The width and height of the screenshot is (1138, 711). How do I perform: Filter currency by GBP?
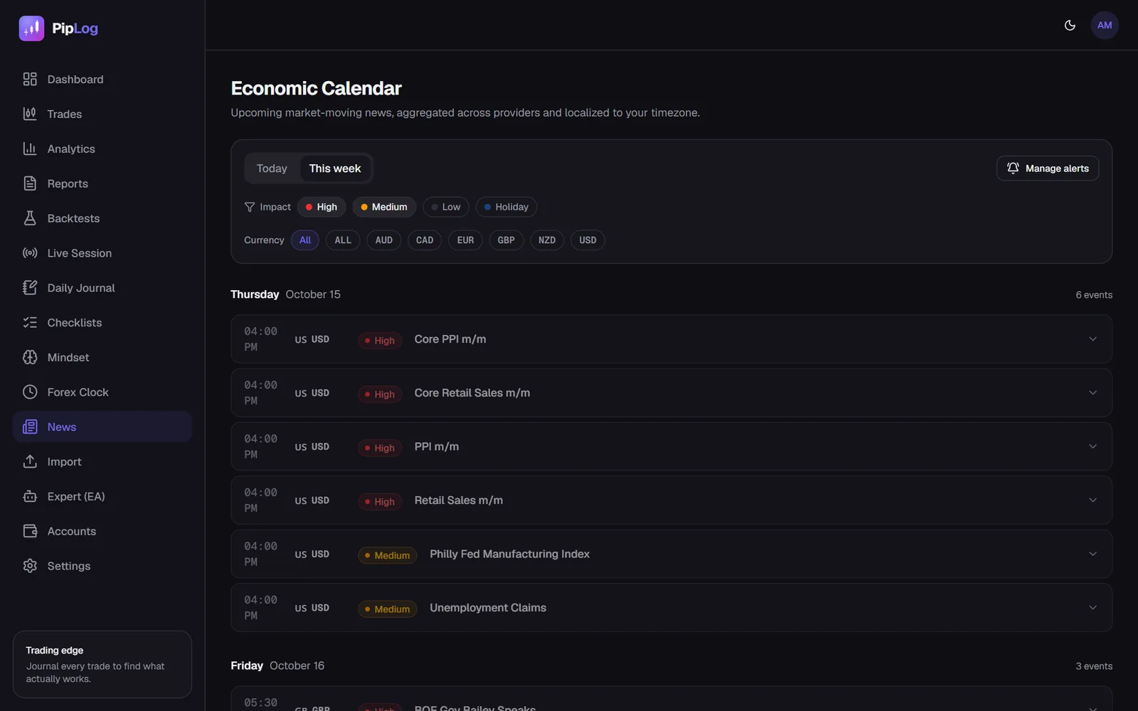pyautogui.click(x=506, y=240)
